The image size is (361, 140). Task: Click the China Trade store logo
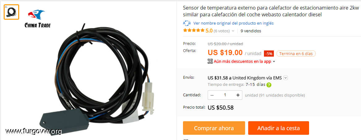coord(37,18)
